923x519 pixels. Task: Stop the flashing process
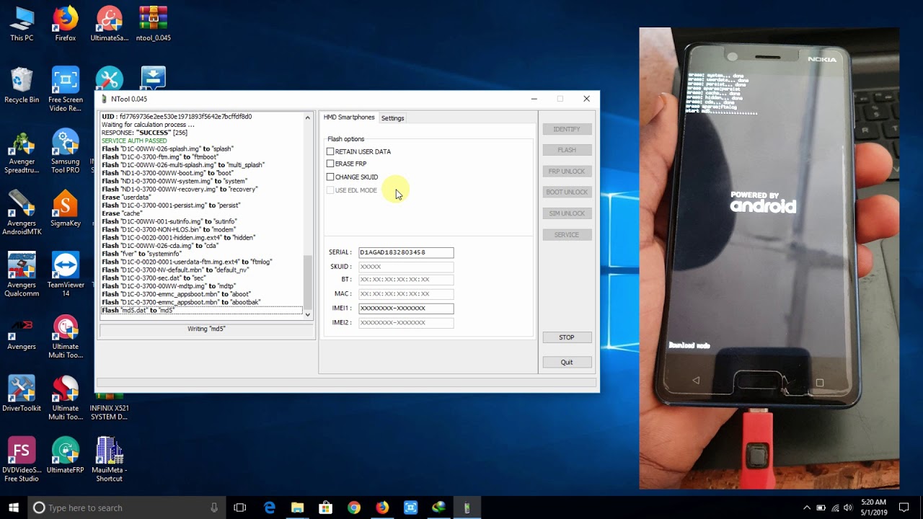click(x=567, y=337)
